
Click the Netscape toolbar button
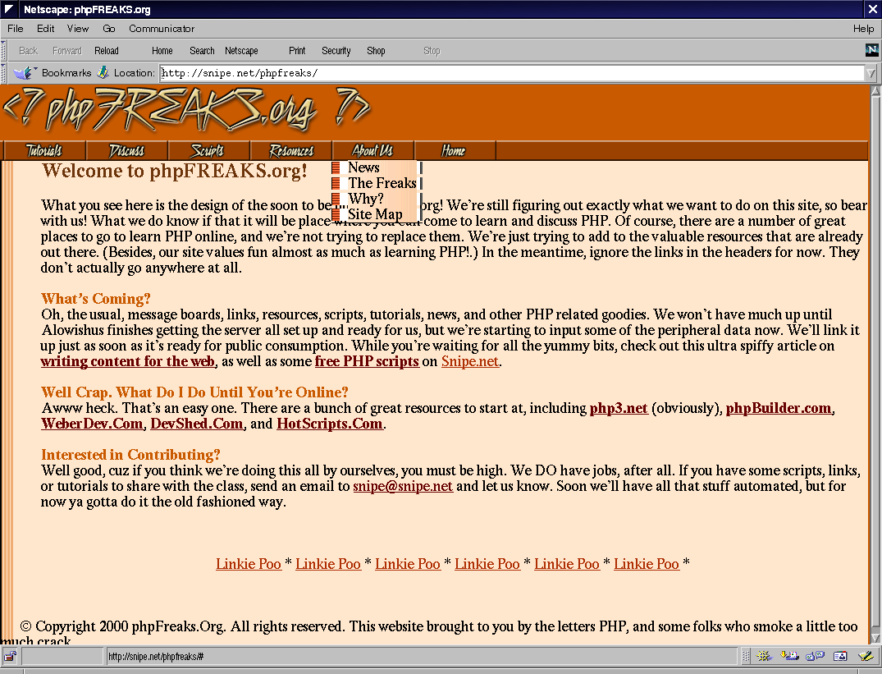click(241, 51)
